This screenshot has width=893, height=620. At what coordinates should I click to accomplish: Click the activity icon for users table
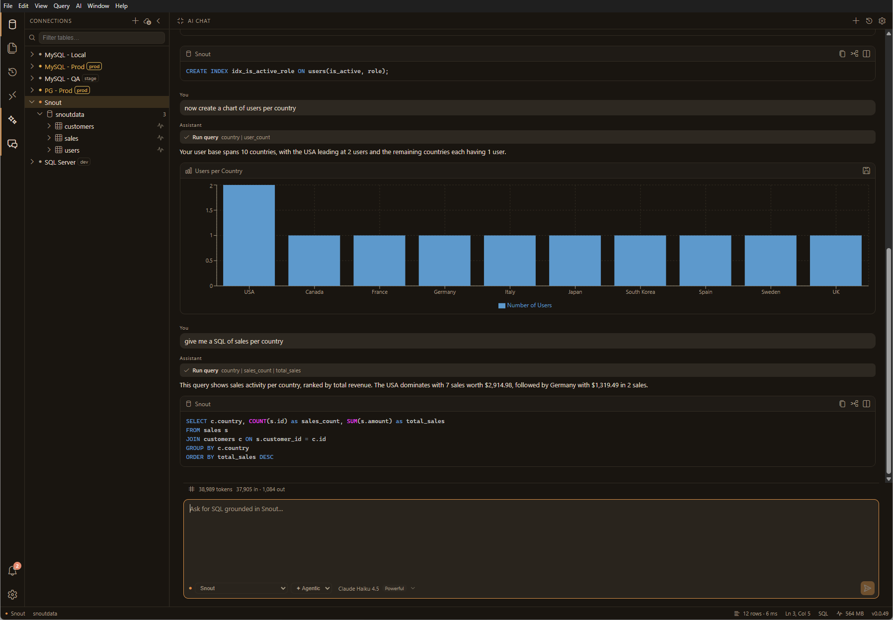(x=161, y=150)
